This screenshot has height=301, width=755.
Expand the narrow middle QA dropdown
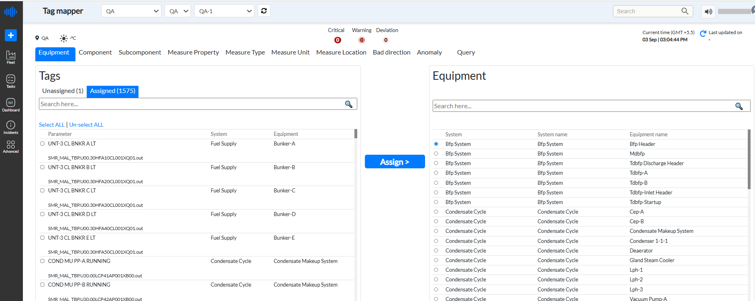click(178, 11)
